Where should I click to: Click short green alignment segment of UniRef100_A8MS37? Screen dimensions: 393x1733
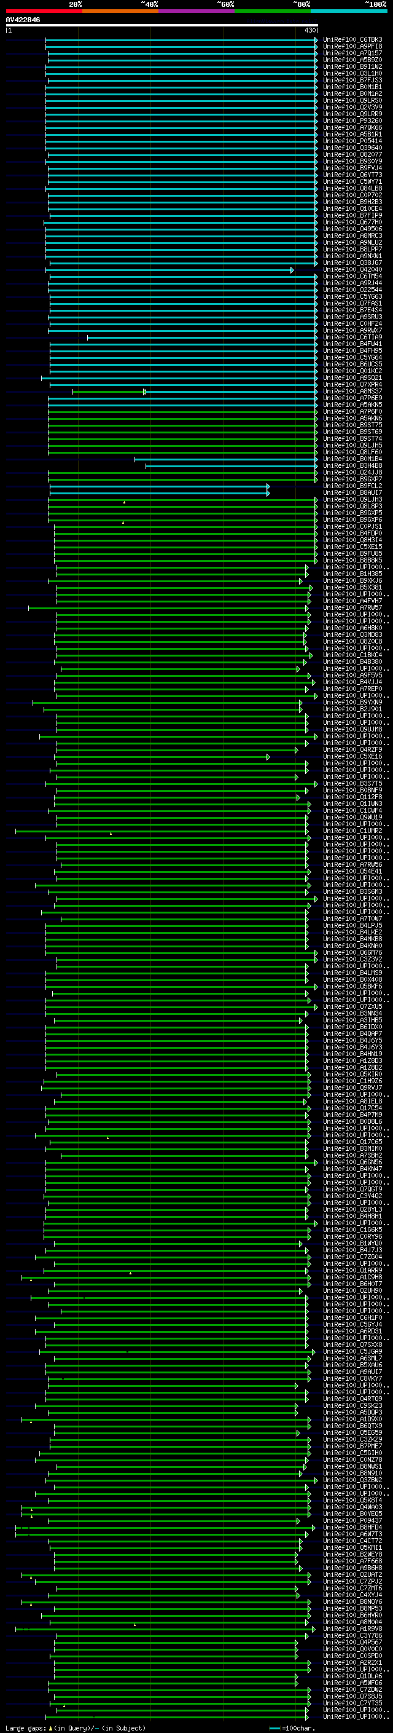[x=109, y=392]
